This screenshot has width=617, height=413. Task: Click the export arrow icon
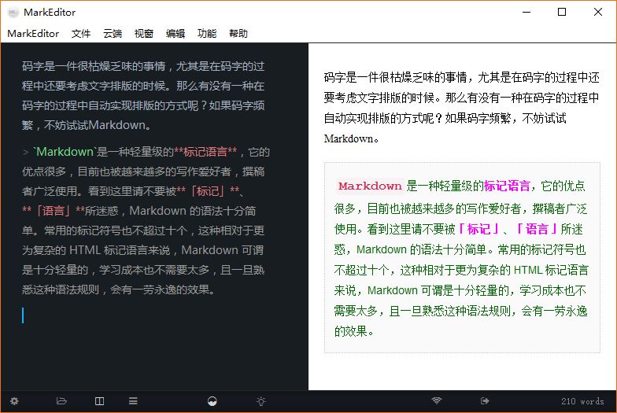tap(485, 401)
